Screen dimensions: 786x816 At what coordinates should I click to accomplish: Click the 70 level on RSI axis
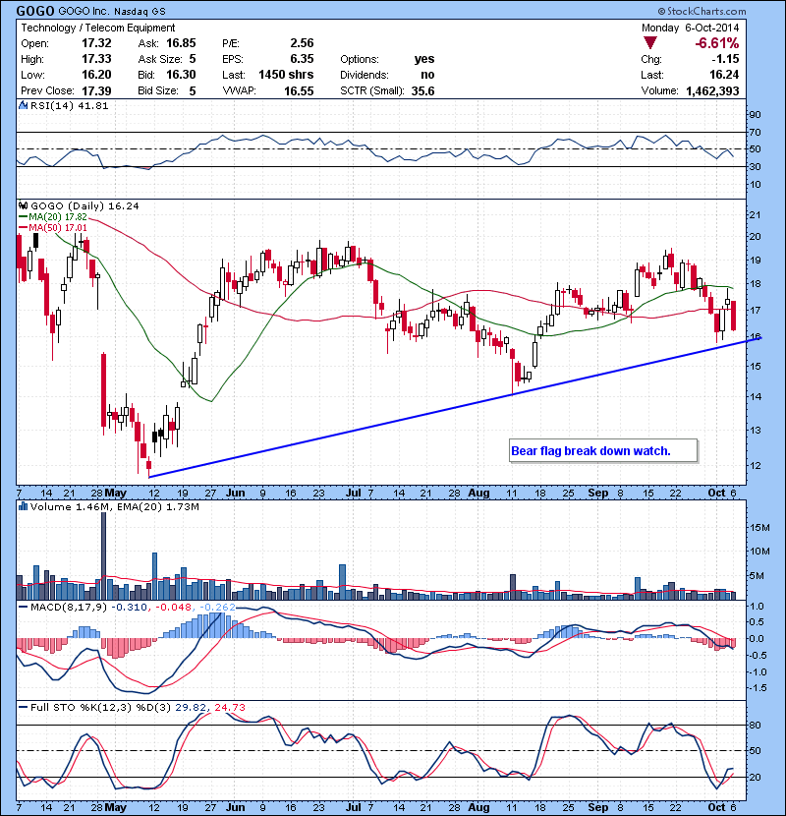(756, 132)
